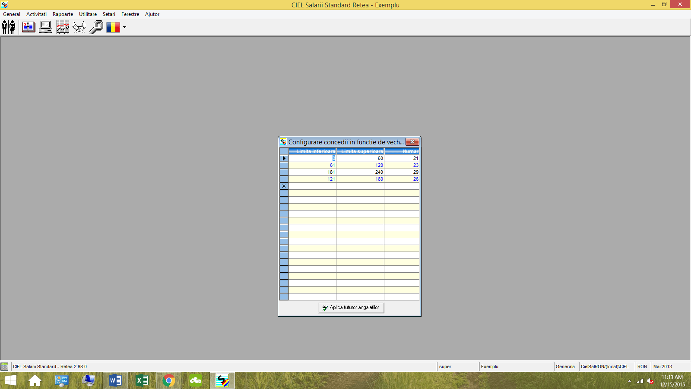The image size is (691, 389).
Task: Open the Activitati menu
Action: (36, 14)
